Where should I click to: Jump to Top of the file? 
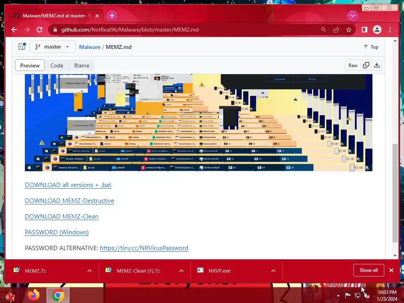pos(371,47)
